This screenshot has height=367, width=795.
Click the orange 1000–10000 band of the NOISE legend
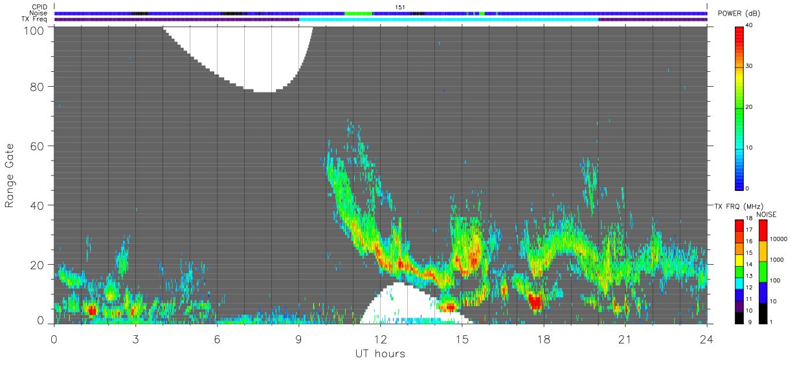point(764,251)
